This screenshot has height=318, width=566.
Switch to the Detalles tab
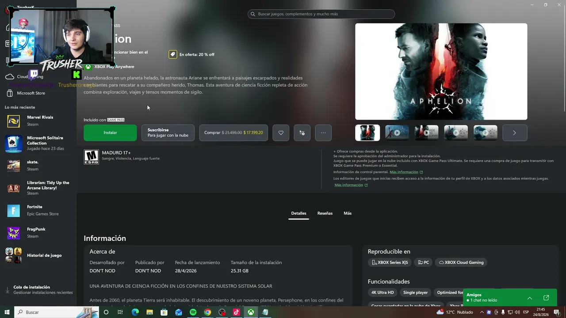(x=298, y=213)
